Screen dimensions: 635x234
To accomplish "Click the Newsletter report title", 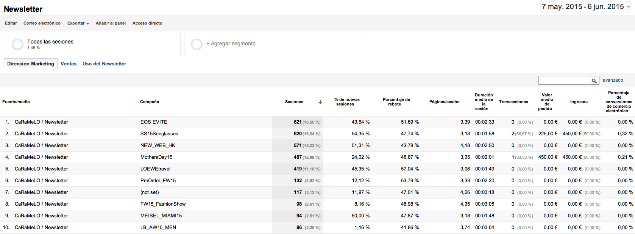I will (23, 9).
